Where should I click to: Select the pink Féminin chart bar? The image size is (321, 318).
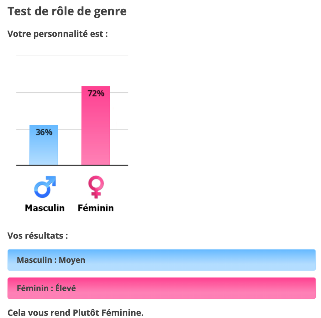[96, 132]
